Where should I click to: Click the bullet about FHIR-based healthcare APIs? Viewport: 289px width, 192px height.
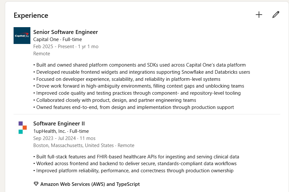pos(136,157)
